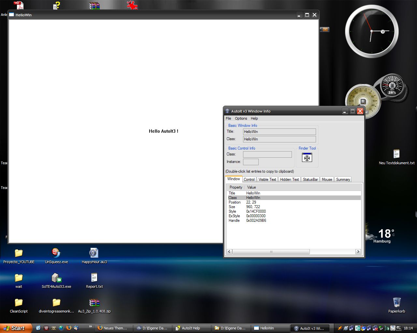Screen dimensions: 417x333
Task: Open the Proyecto_YOUTUBE folder
Action: pos(19,253)
